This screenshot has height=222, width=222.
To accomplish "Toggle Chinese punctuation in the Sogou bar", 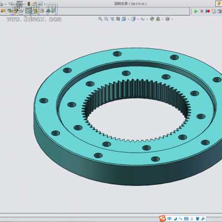I will [180, 219].
